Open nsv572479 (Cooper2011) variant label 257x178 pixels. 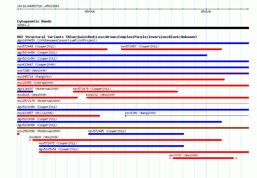(92, 89)
